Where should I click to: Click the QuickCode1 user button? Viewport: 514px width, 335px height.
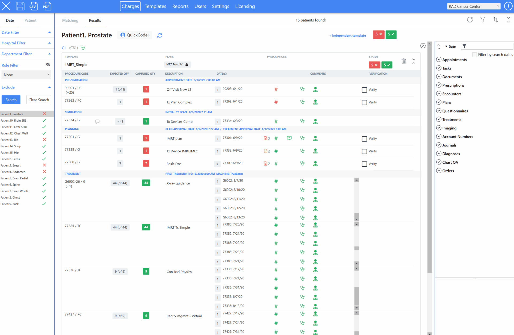(135, 35)
